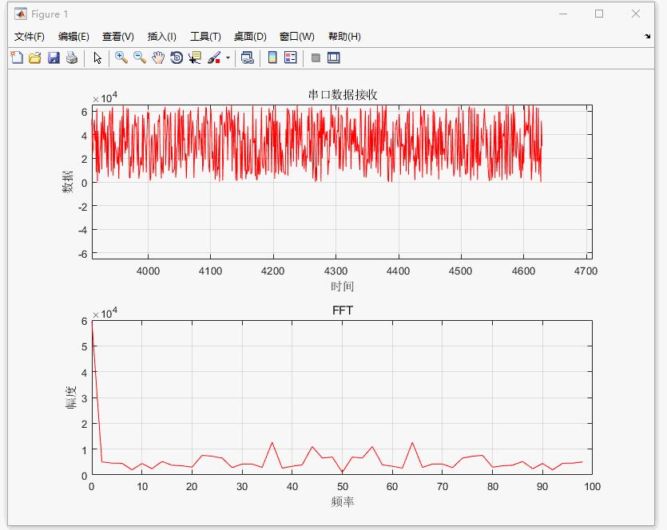Click the Open File folder icon
Screen dimensions: 667x530
tap(34, 57)
